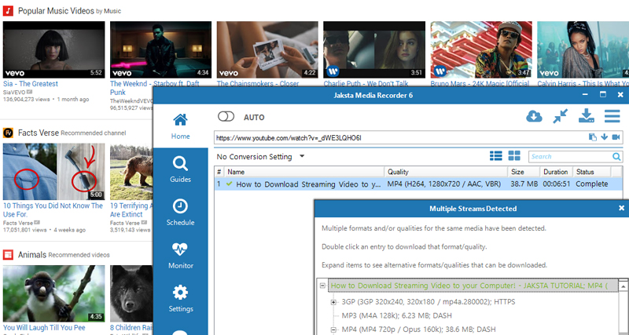Screen dimensions: 629x335
Task: Go to the Monitor section
Action: tap(180, 255)
